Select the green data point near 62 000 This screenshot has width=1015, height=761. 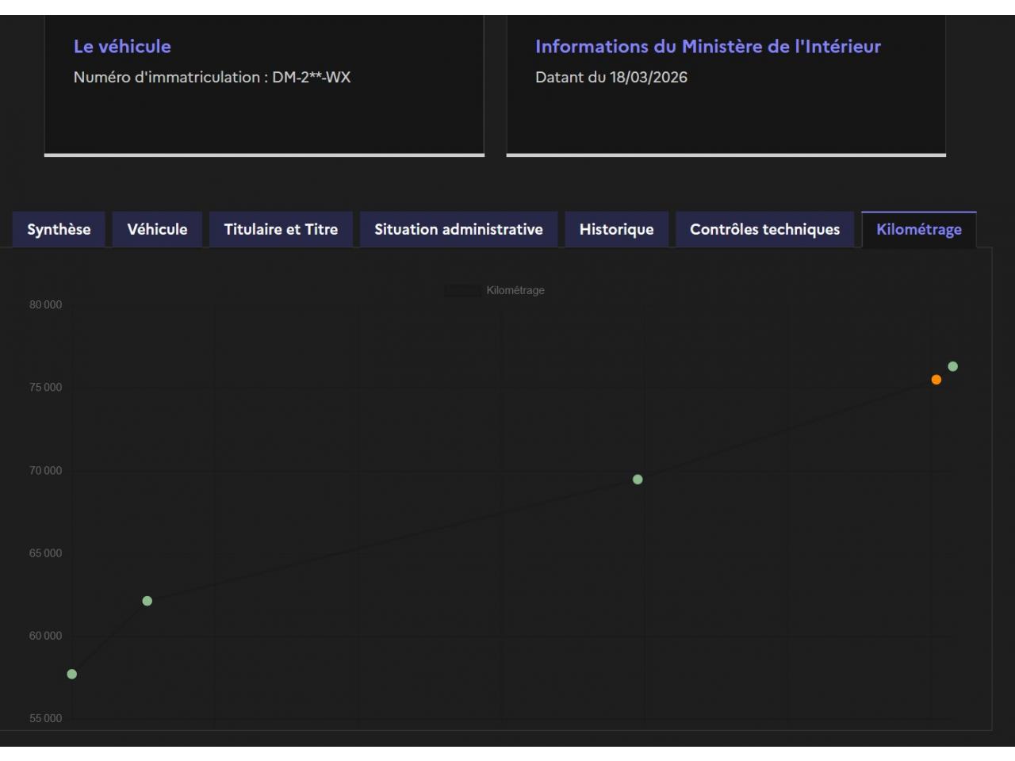tap(147, 601)
